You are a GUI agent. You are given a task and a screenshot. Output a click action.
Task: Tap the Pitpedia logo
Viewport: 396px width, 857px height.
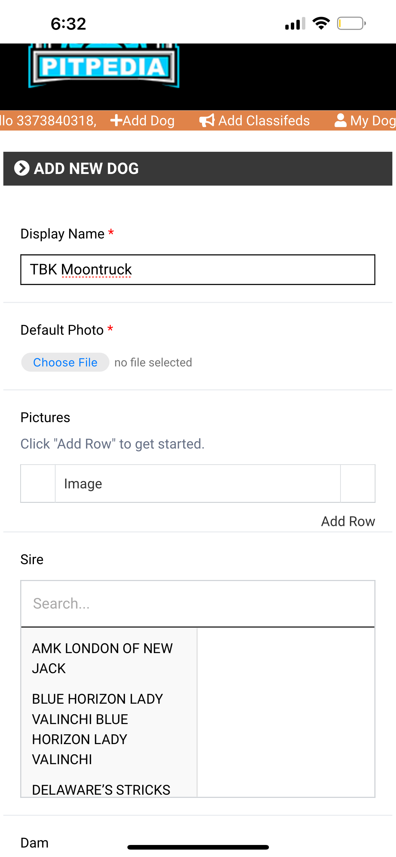[x=104, y=67]
